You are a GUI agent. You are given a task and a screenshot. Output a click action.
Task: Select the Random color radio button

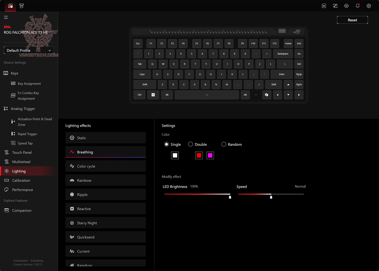[x=224, y=144]
